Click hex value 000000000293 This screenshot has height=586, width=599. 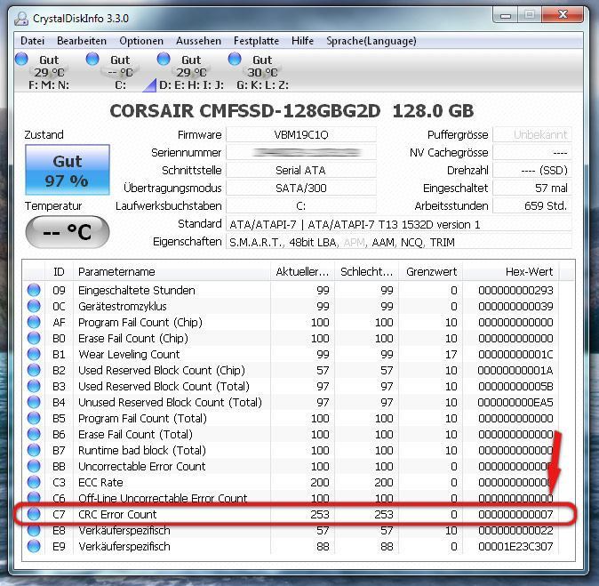515,290
